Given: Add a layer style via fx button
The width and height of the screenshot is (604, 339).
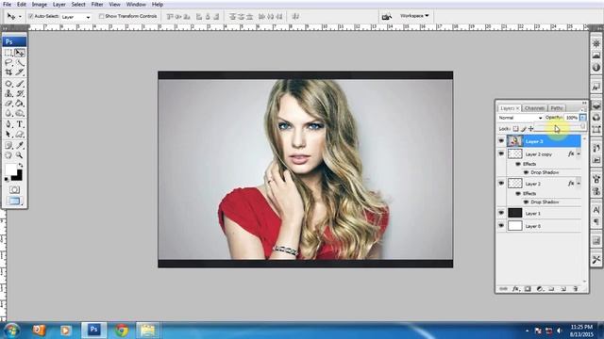Looking at the screenshot, I should (x=515, y=289).
